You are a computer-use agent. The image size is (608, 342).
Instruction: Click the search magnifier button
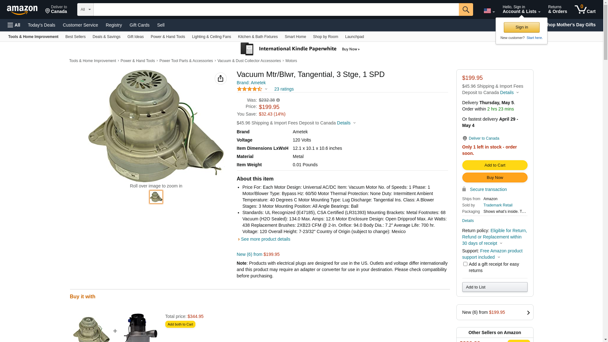pyautogui.click(x=465, y=9)
